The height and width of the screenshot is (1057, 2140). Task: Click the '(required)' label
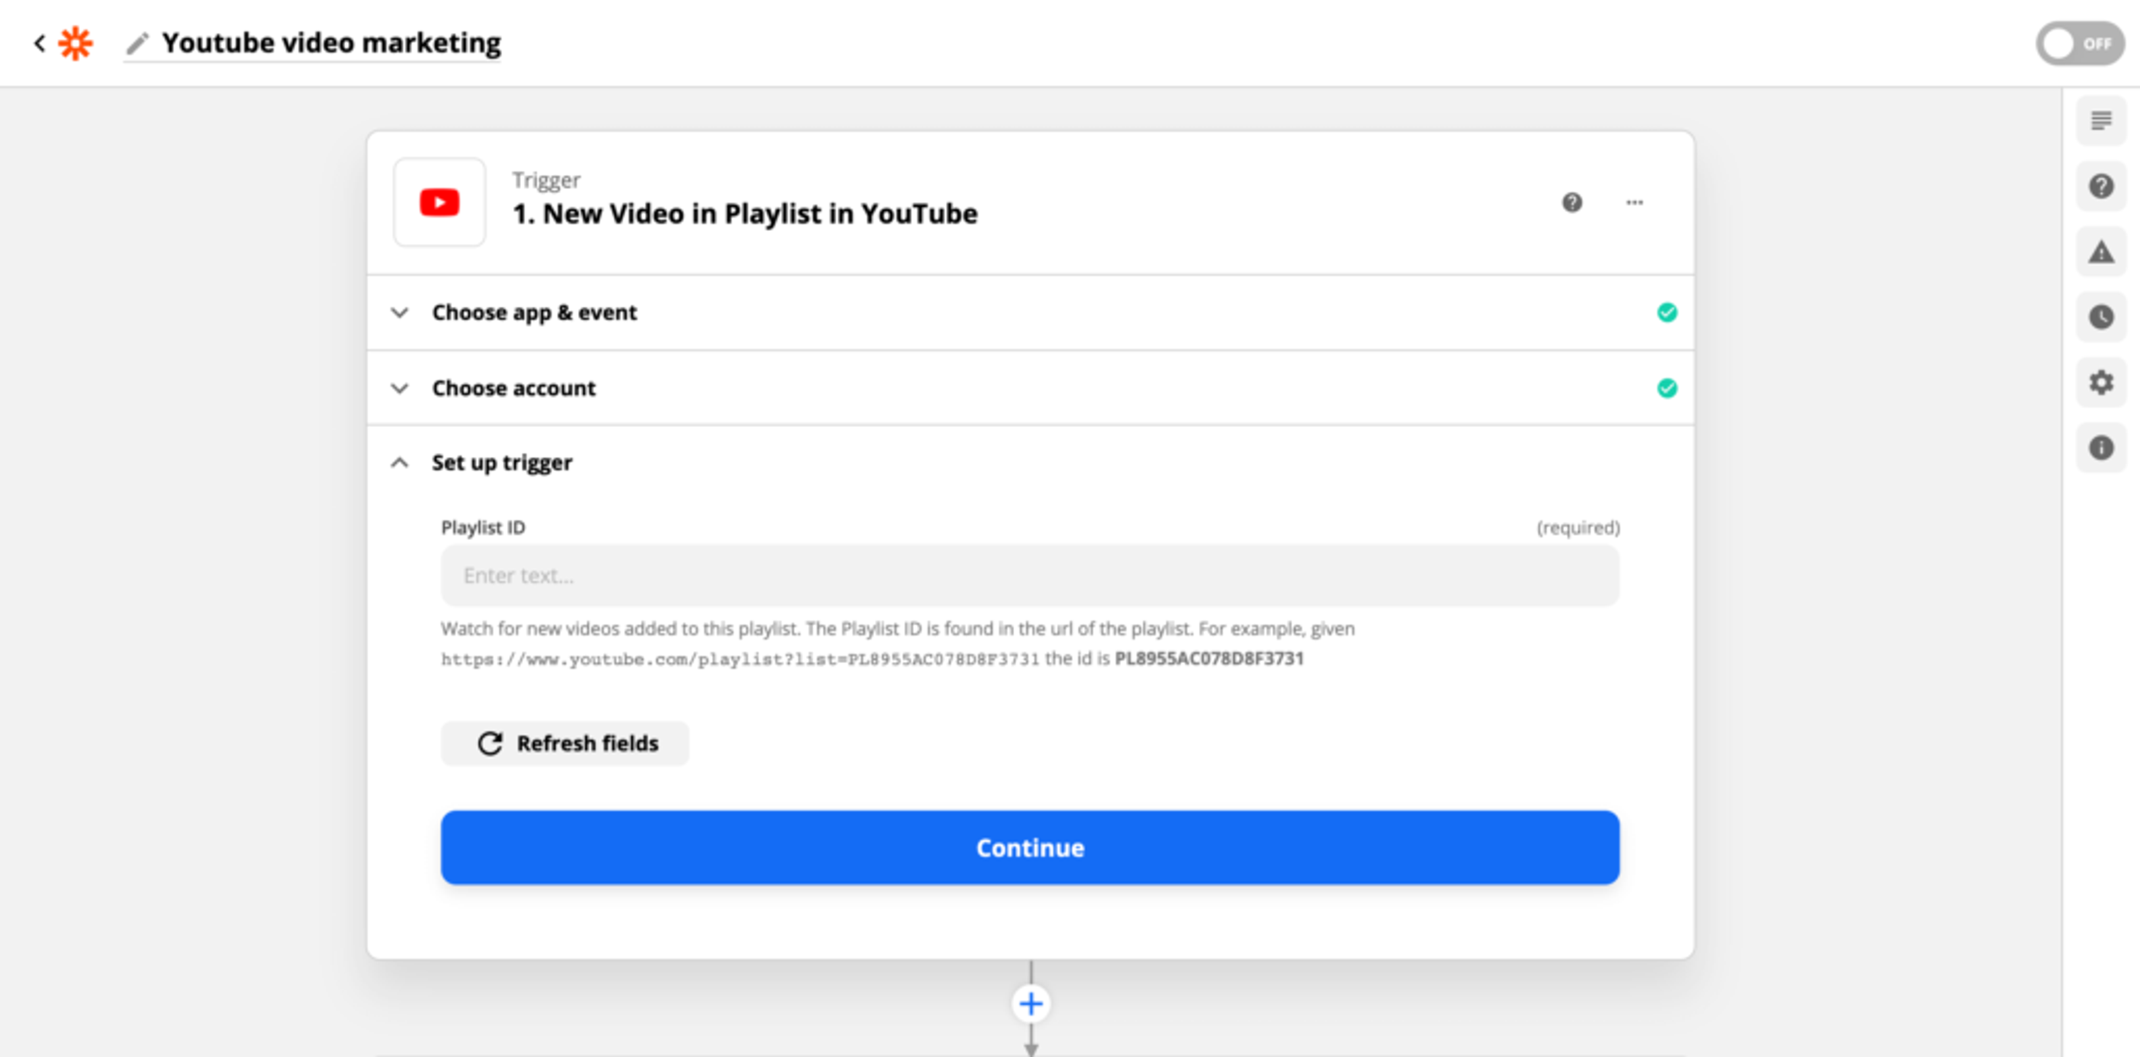(1578, 527)
